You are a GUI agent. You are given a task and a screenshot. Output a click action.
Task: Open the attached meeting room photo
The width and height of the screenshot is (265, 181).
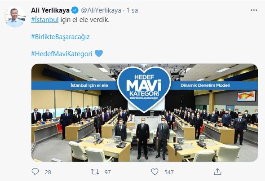145,113
